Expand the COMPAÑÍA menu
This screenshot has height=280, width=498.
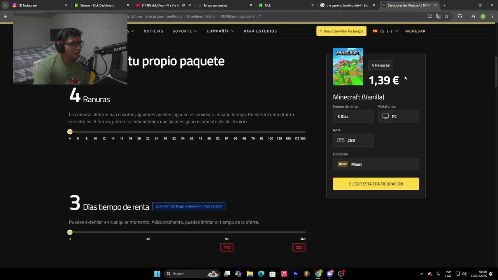point(220,31)
